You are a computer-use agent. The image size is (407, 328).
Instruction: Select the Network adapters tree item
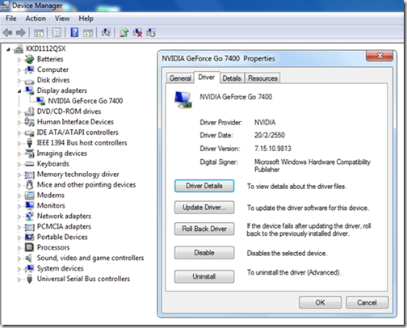coord(64,216)
